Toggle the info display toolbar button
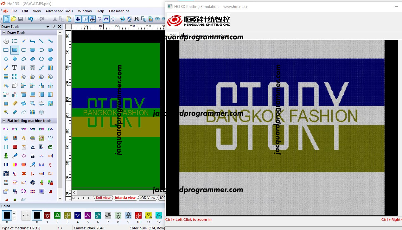The image size is (402, 230). 85,19
